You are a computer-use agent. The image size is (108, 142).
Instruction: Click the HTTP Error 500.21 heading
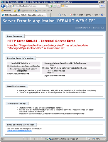[41, 41]
